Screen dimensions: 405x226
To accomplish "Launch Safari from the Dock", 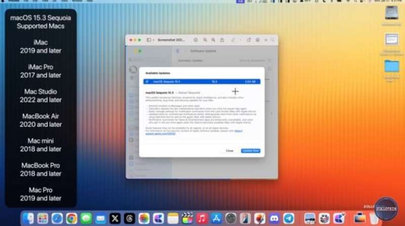I will click(x=57, y=219).
